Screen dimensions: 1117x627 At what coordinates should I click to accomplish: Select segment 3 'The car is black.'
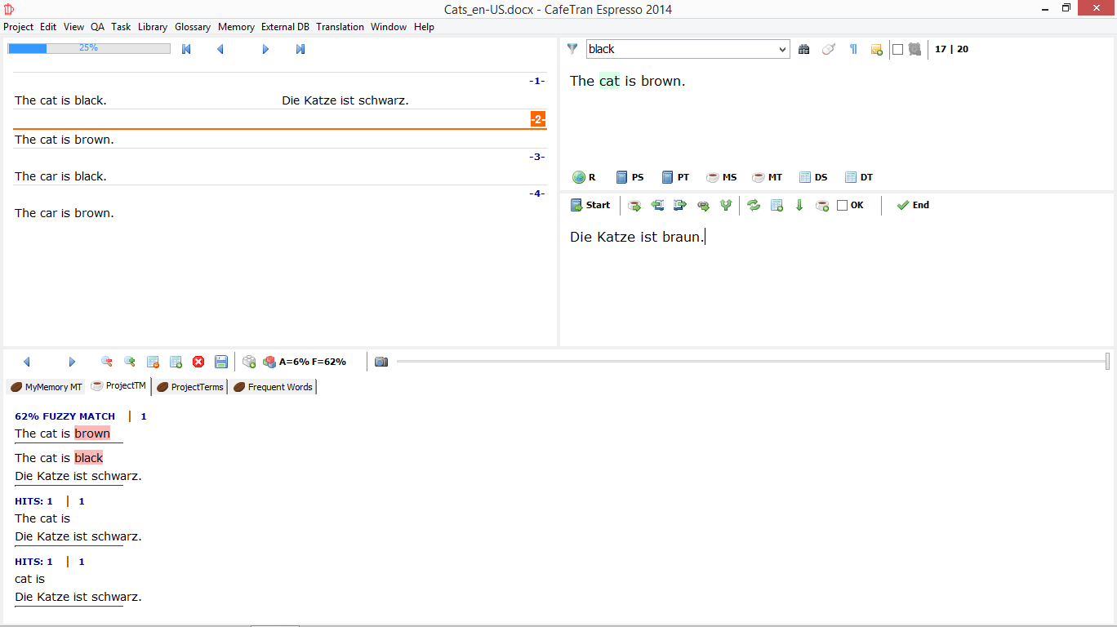tap(61, 176)
